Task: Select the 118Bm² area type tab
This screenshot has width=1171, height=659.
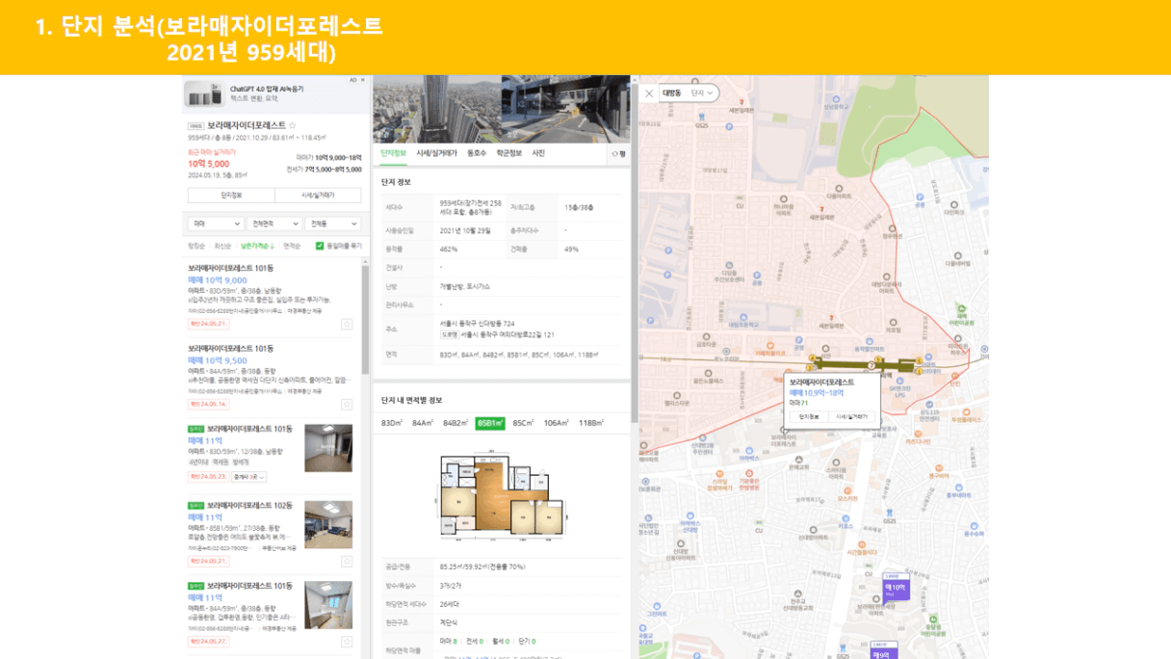Action: coord(590,423)
